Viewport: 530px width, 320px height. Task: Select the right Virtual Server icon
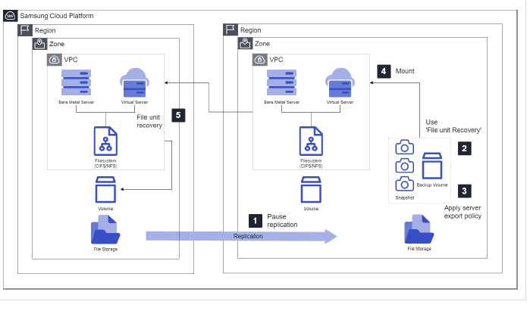click(340, 82)
